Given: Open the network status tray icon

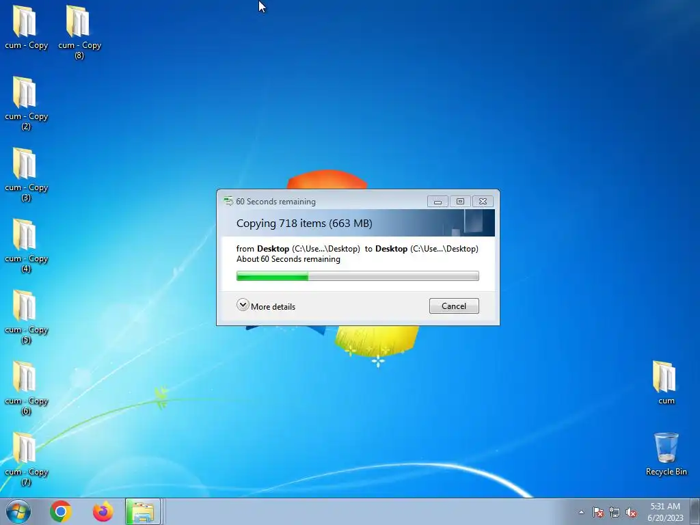Looking at the screenshot, I should (x=615, y=512).
